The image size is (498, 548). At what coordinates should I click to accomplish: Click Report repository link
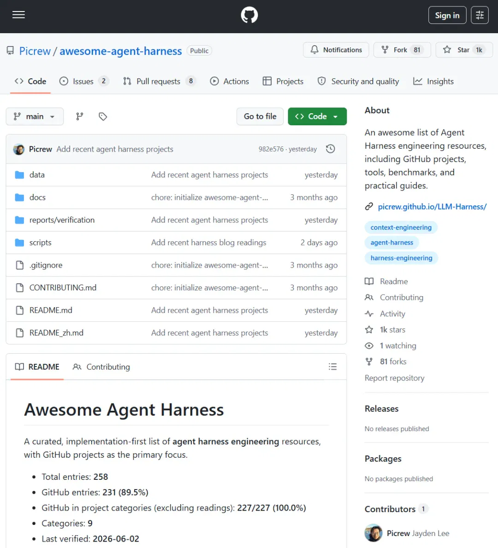pyautogui.click(x=394, y=378)
